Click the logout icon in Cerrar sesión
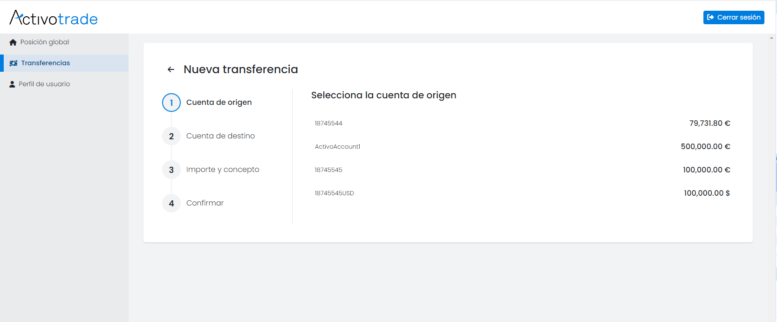 pos(710,17)
